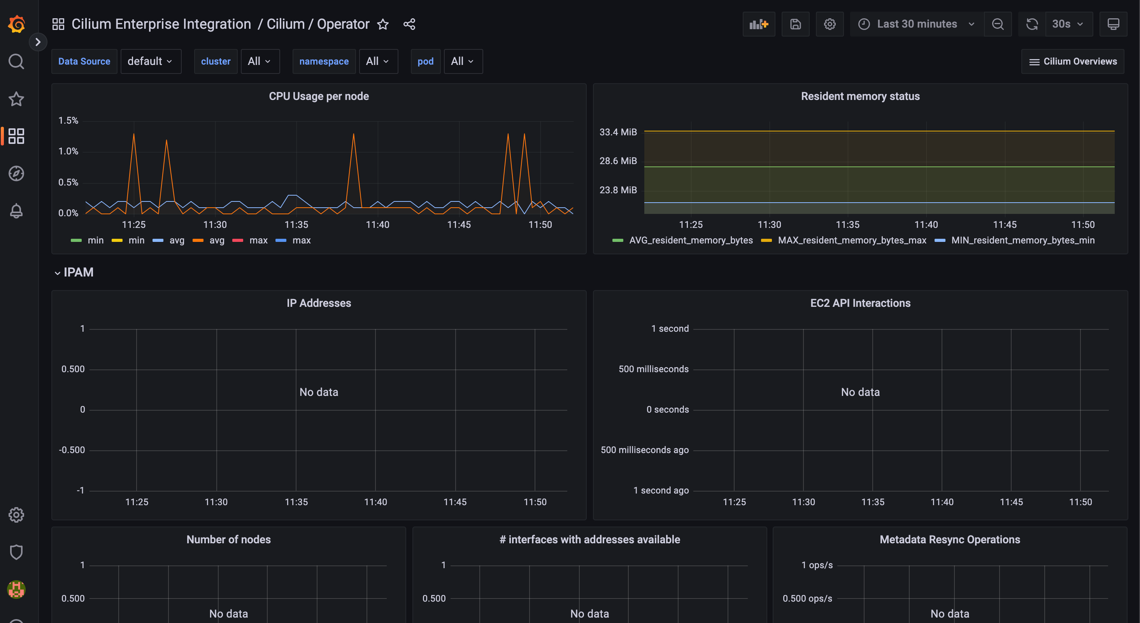Open the Last 30 minutes time picker
This screenshot has height=623, width=1140.
coord(916,24)
